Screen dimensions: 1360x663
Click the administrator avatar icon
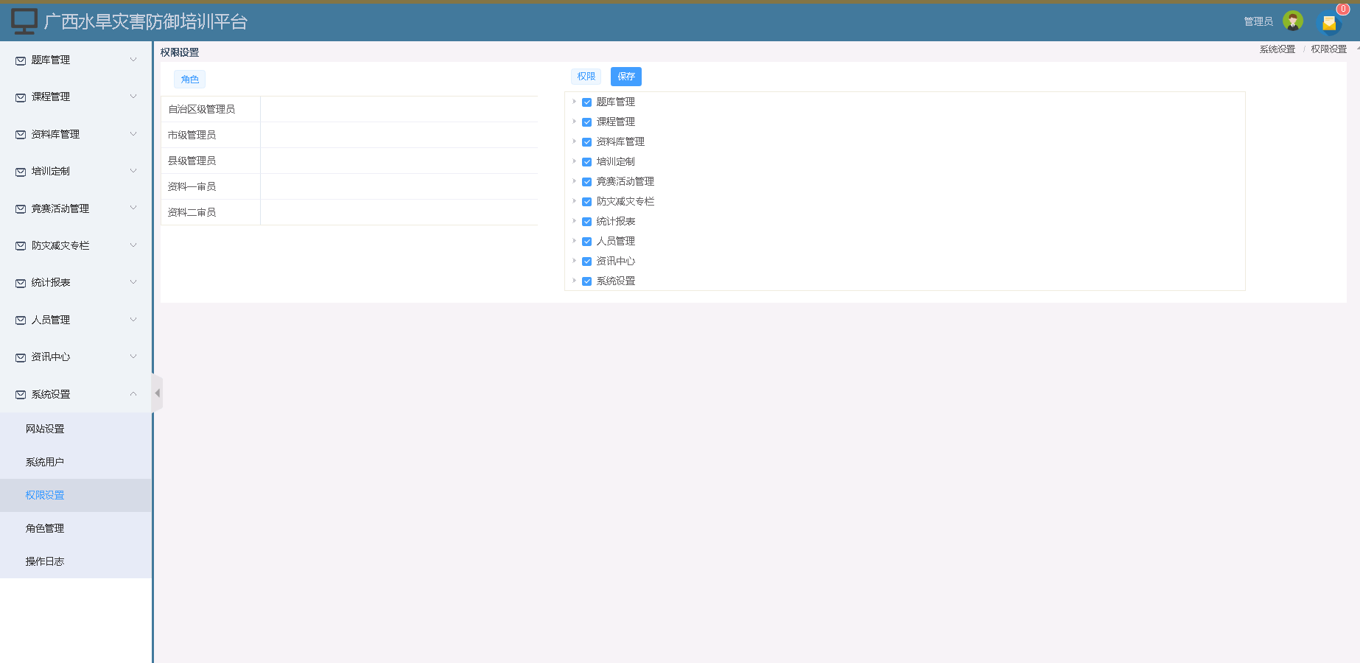pos(1292,21)
